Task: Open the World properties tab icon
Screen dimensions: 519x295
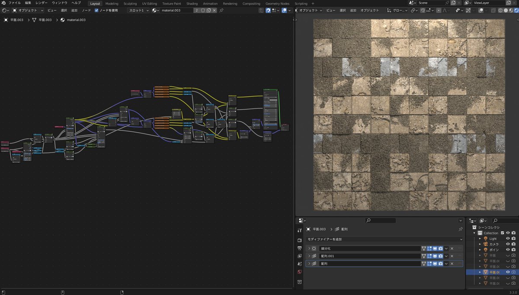Action: (x=299, y=272)
